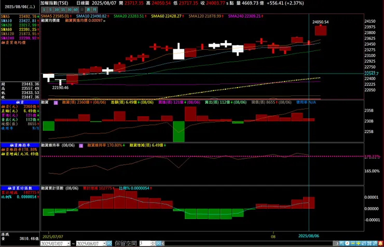Select the 30-minute timeframe button
384x247 pixels.
pyautogui.click(x=70, y=9)
